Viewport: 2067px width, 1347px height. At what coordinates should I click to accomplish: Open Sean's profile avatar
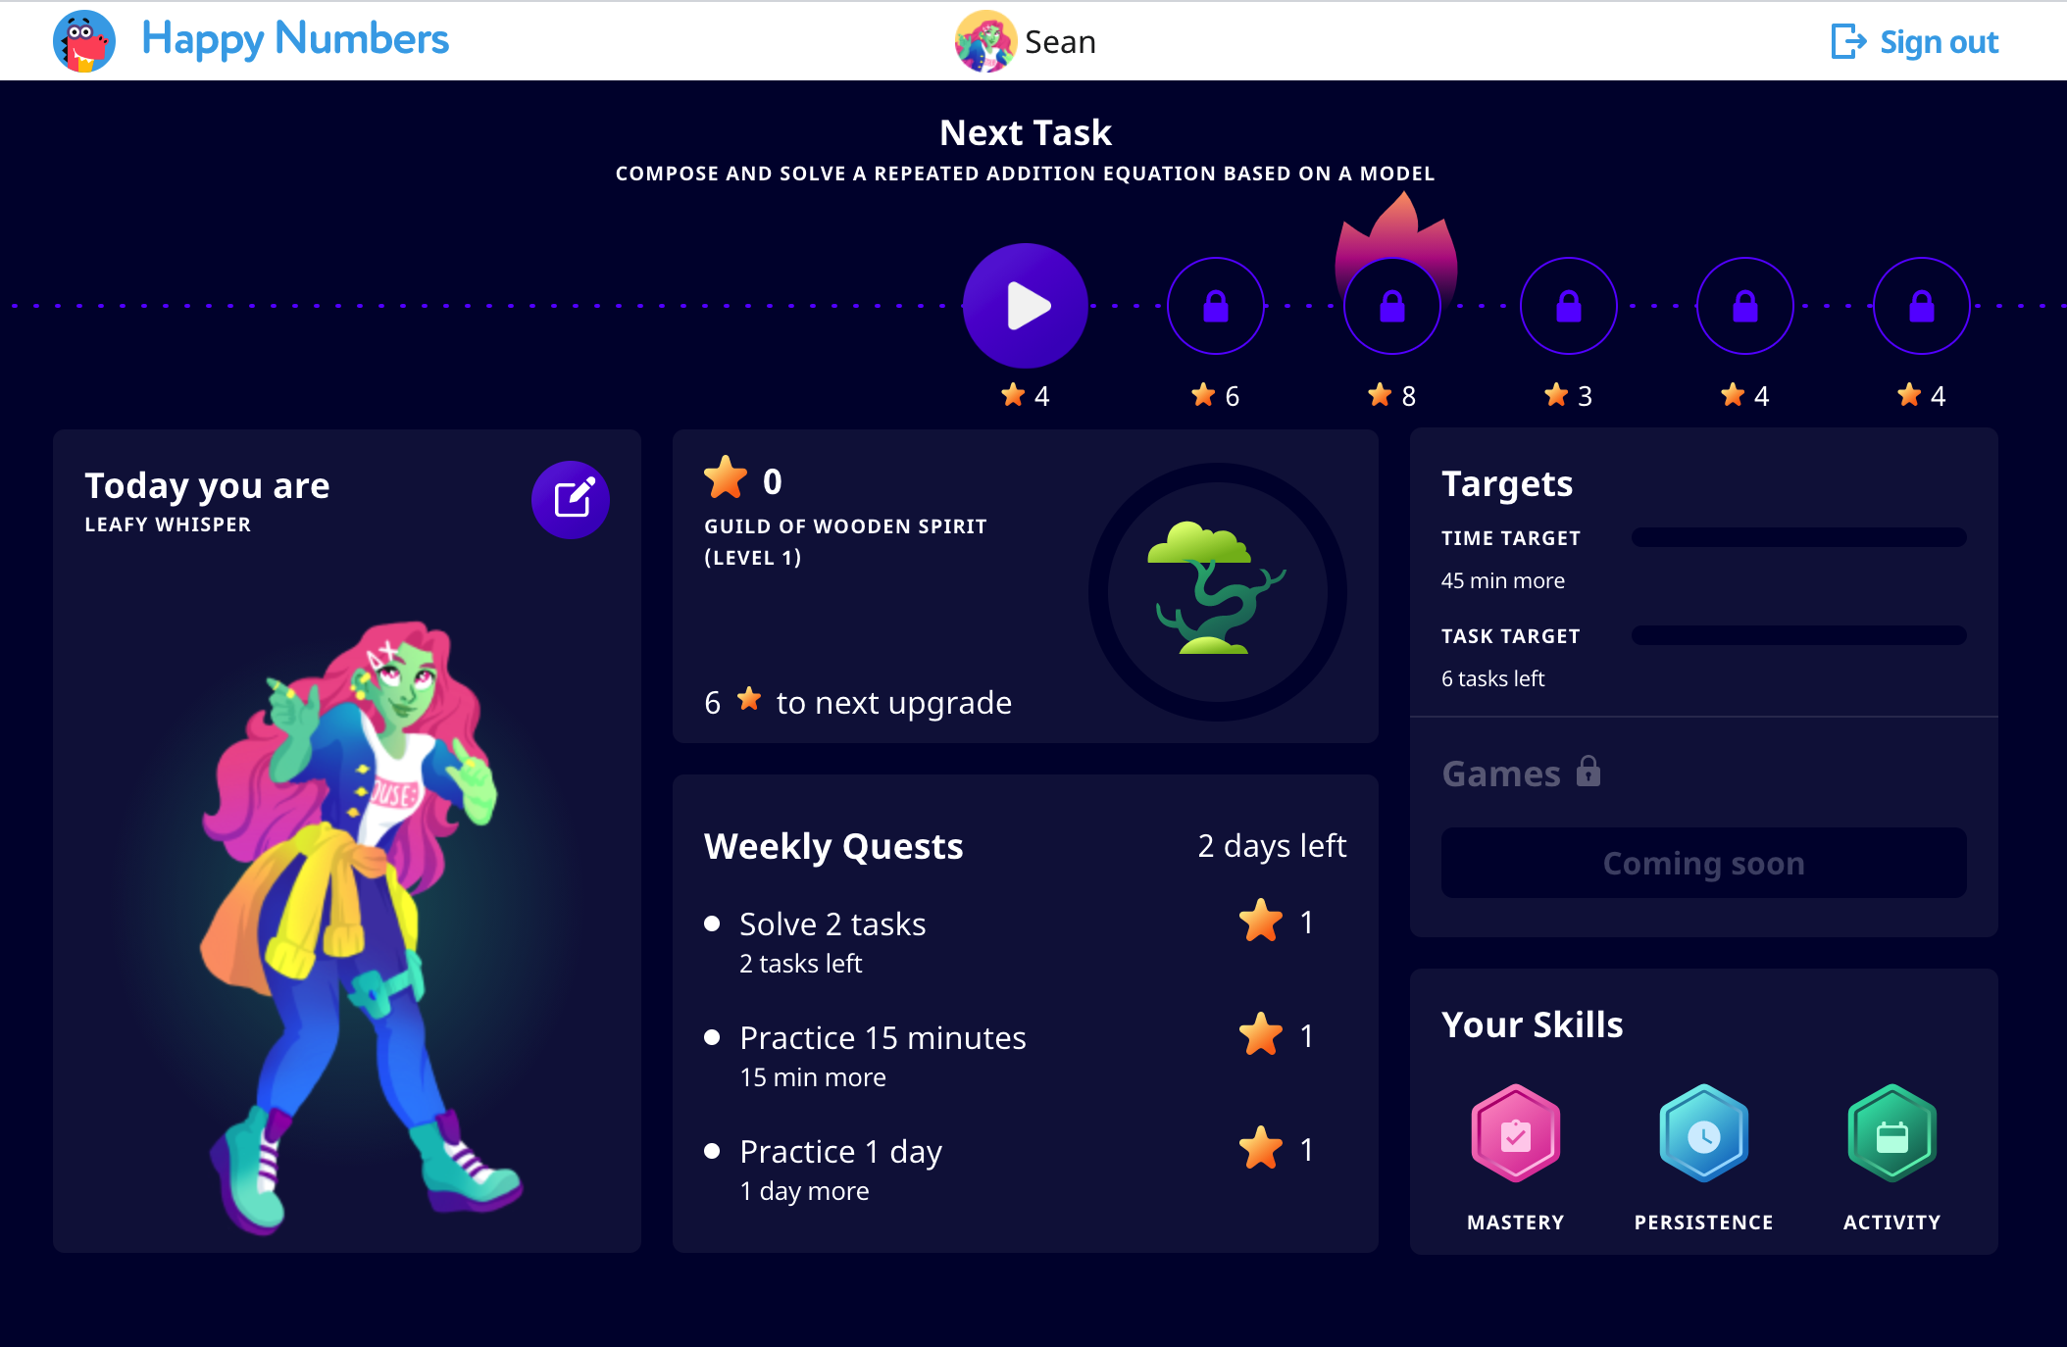click(x=985, y=41)
